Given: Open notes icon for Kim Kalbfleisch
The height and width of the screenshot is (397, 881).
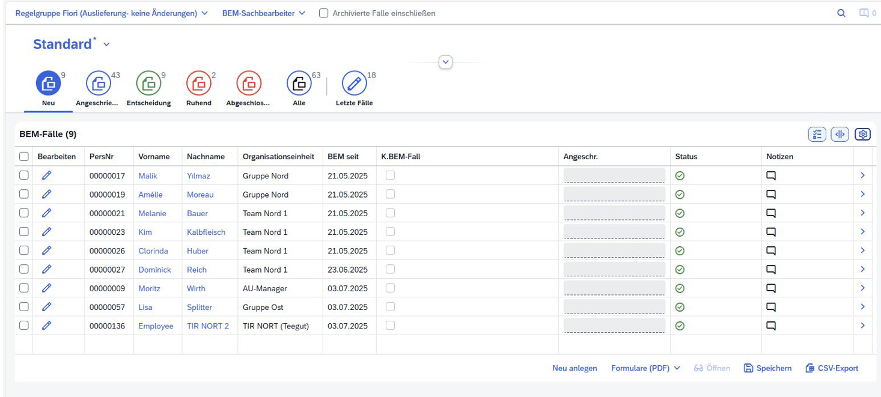Looking at the screenshot, I should [x=771, y=232].
